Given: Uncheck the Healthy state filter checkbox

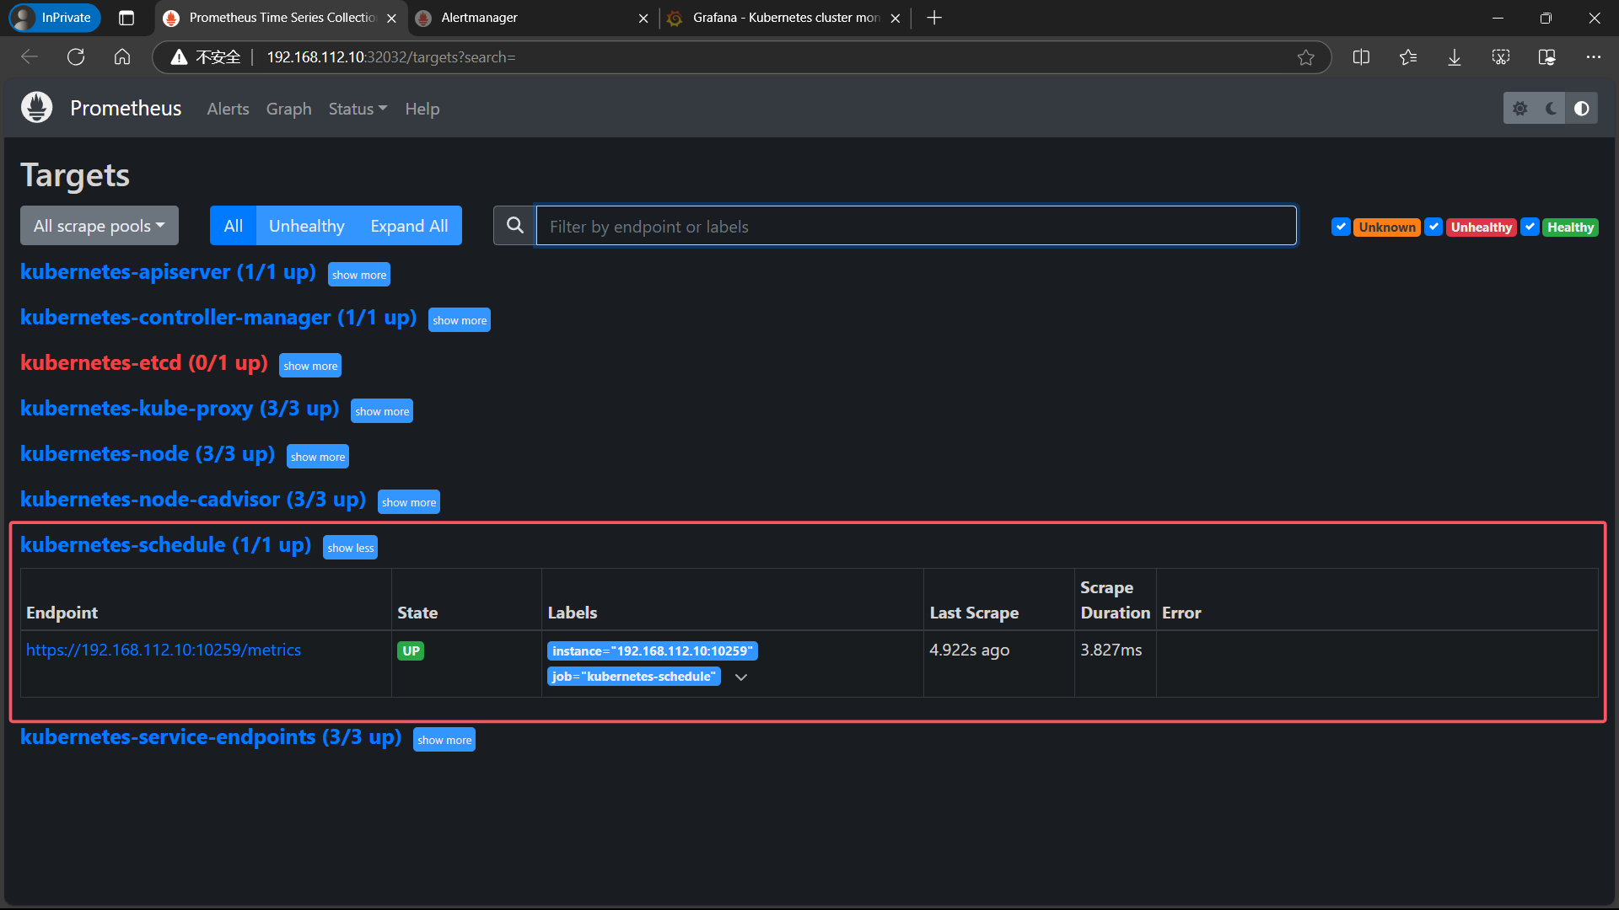Looking at the screenshot, I should click(1530, 227).
